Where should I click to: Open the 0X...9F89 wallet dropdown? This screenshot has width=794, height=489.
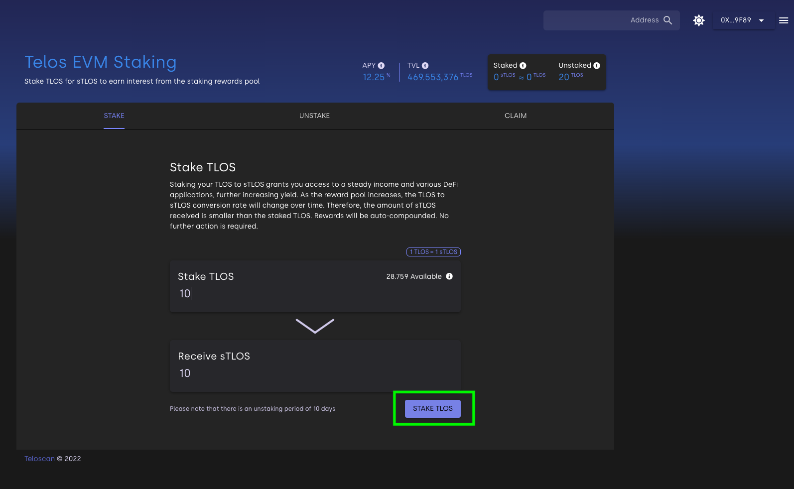tap(743, 20)
